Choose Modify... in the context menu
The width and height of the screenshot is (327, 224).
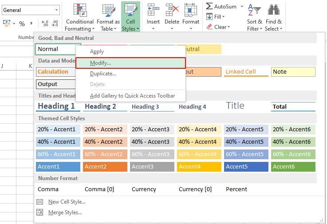(x=130, y=63)
